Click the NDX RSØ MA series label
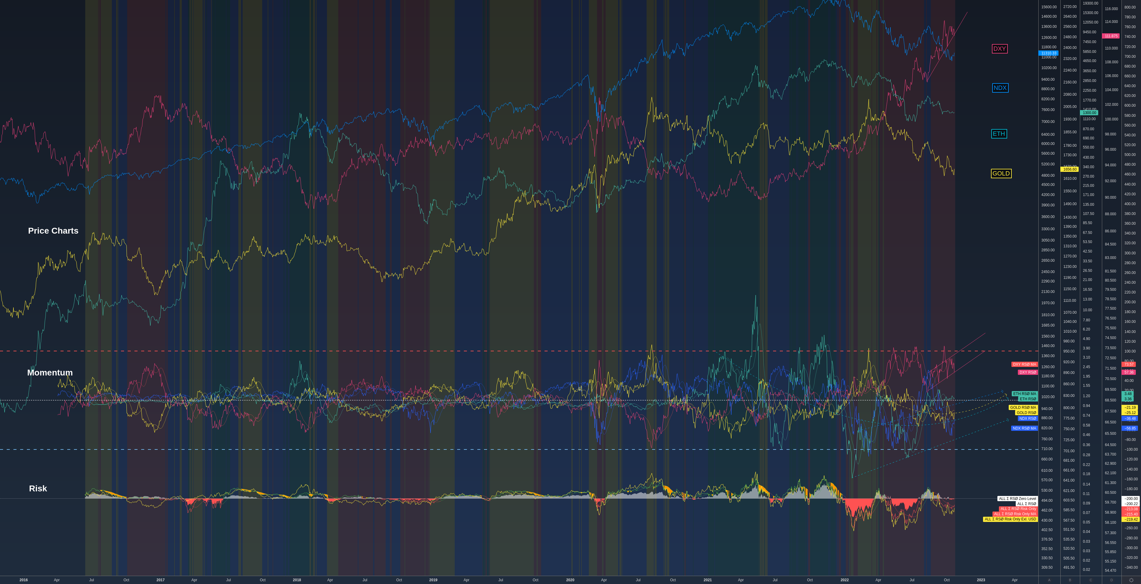 (x=1024, y=428)
